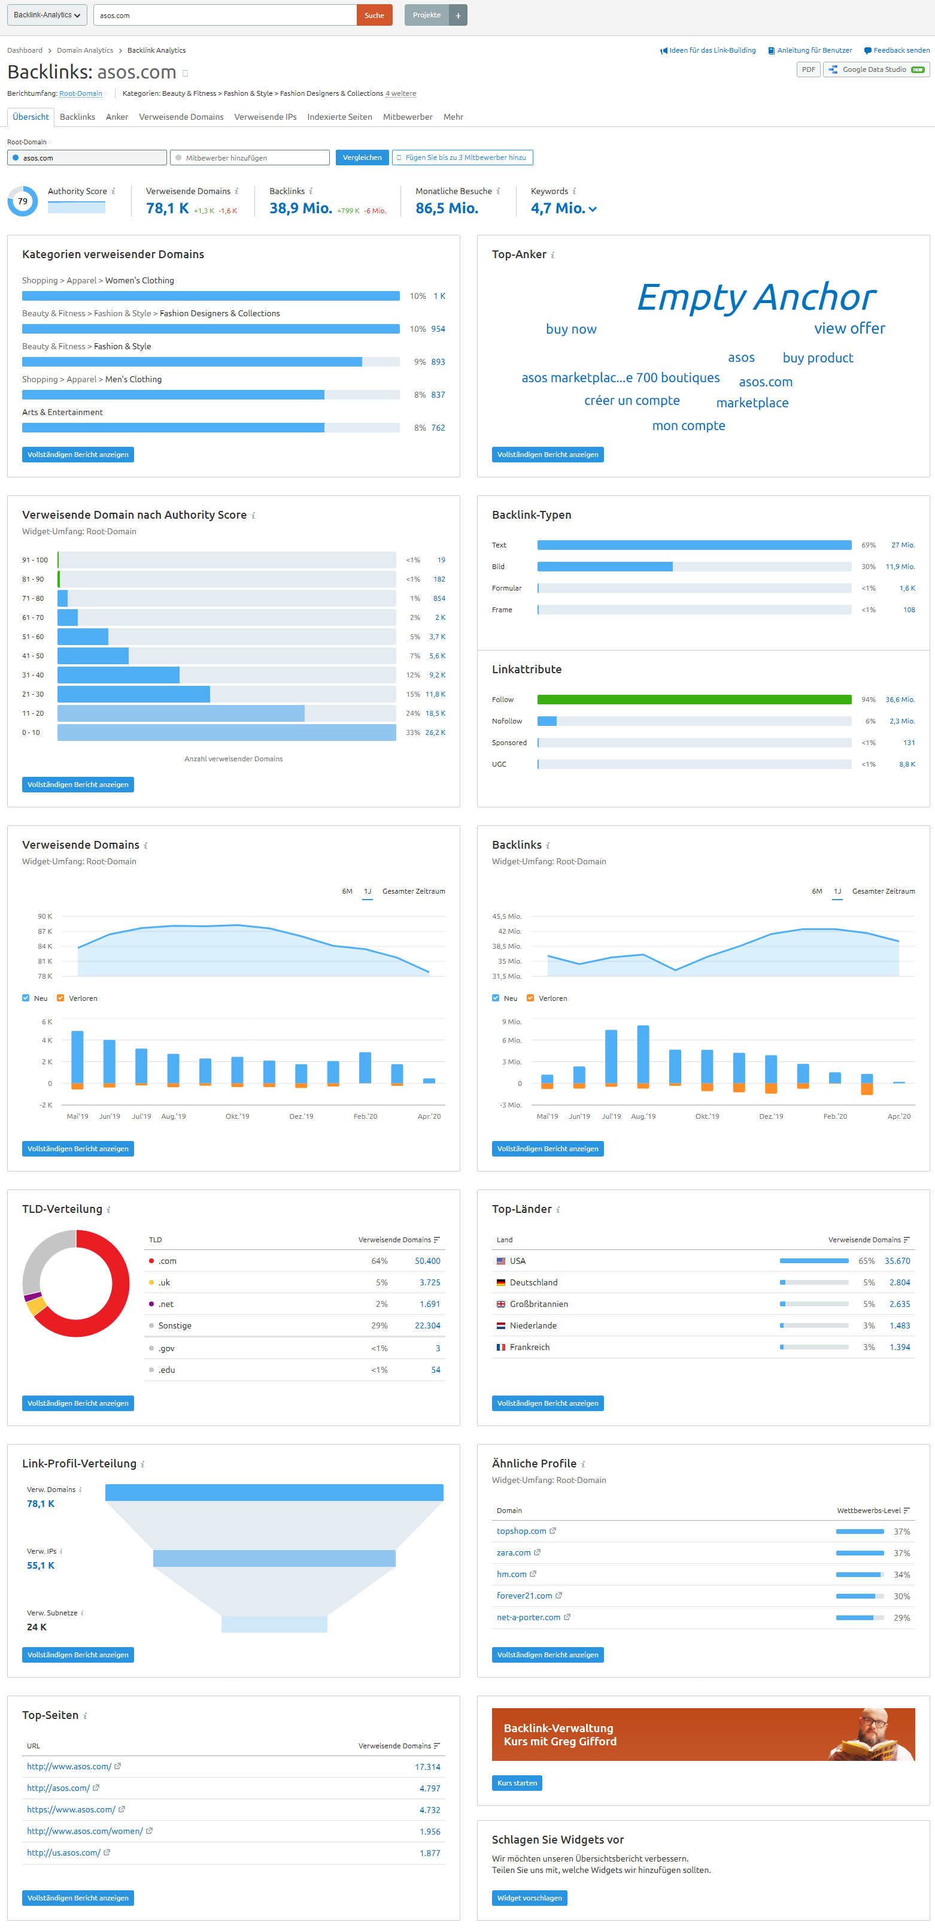
Task: Click the Top-Länder info icon
Action: (x=558, y=1210)
